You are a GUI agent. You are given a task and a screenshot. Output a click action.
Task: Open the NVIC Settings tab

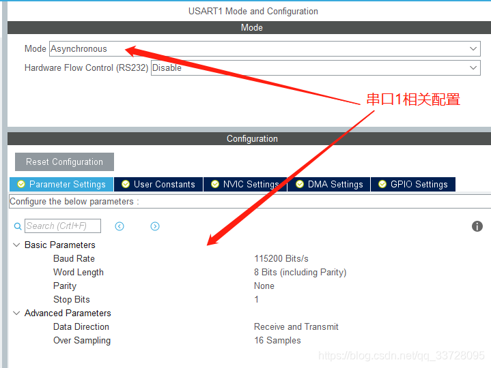point(245,184)
